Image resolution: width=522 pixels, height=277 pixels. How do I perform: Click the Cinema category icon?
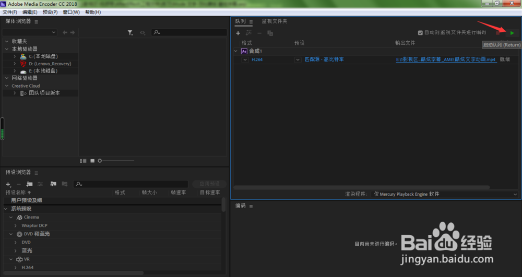pyautogui.click(x=19, y=217)
